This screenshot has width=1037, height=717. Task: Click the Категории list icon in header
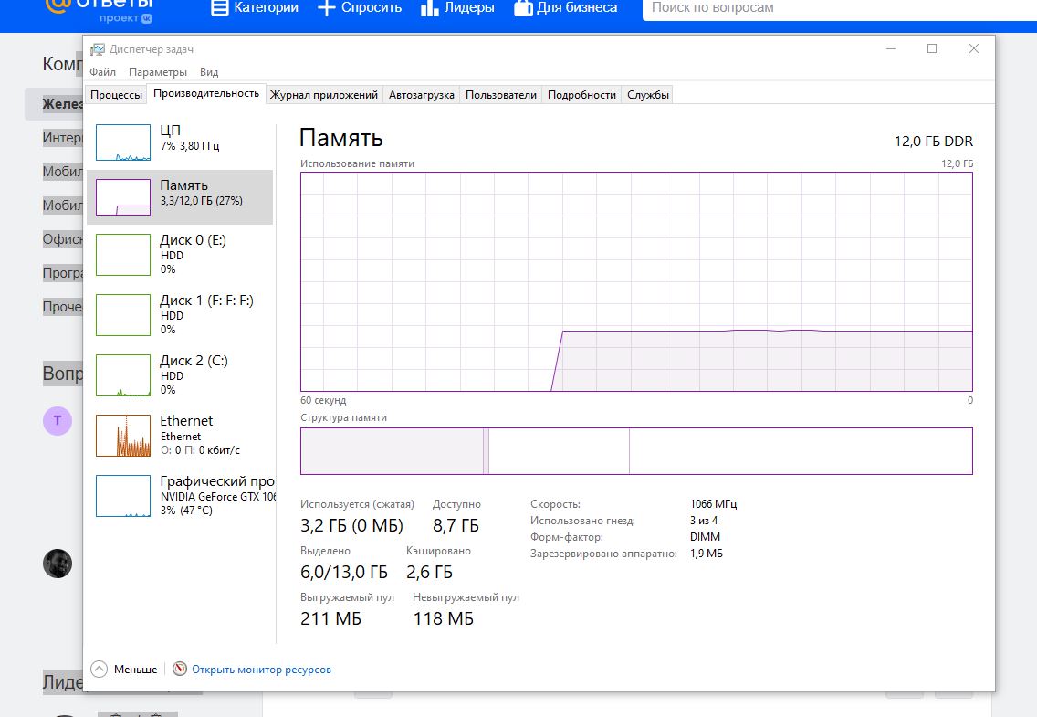click(x=220, y=8)
